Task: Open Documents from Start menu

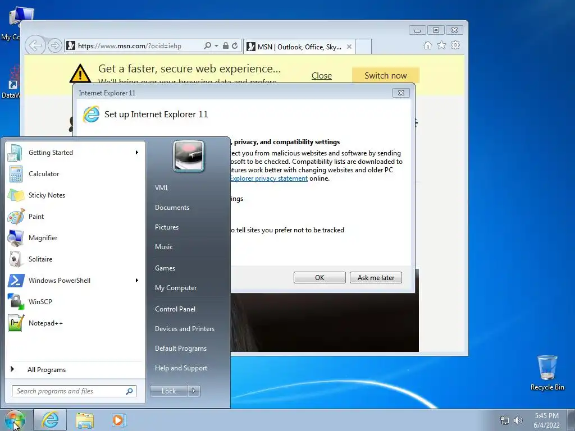Action: 172,208
